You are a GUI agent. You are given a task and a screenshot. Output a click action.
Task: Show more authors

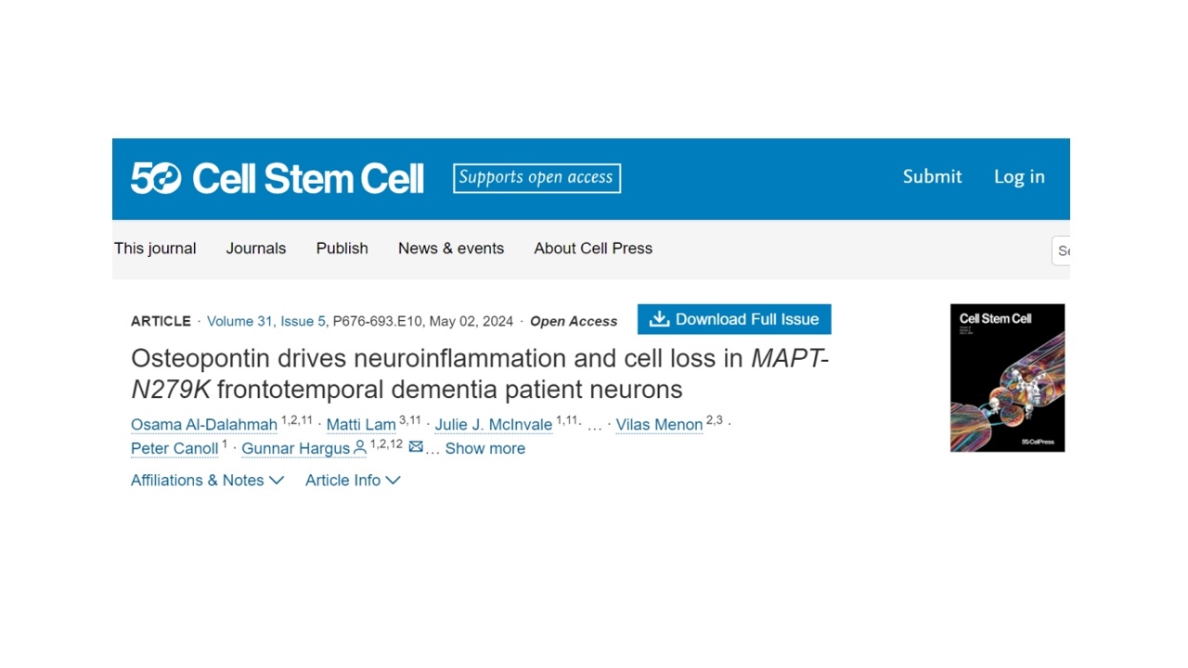tap(484, 448)
